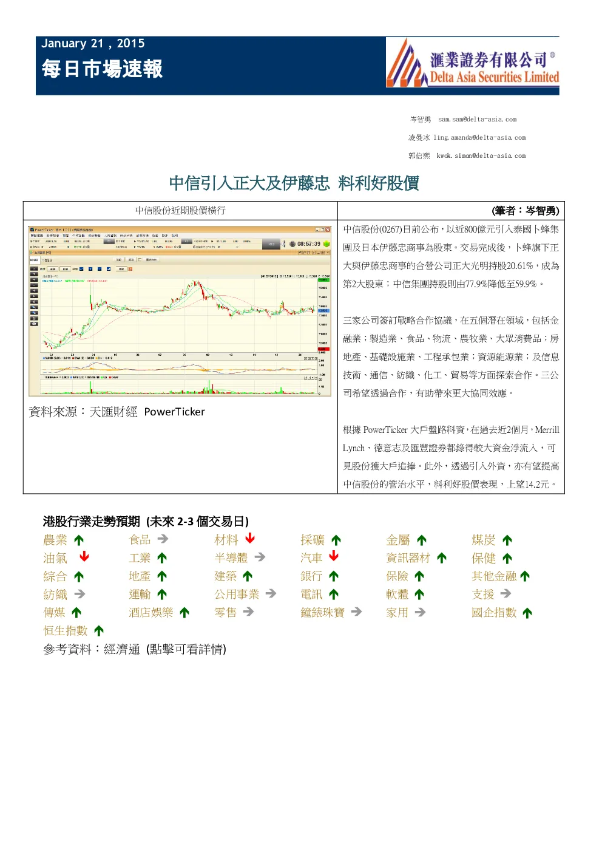The height and width of the screenshot is (852, 602).
Task: Open the sam.sam@delta-asia.com email link
Action: click(478, 120)
